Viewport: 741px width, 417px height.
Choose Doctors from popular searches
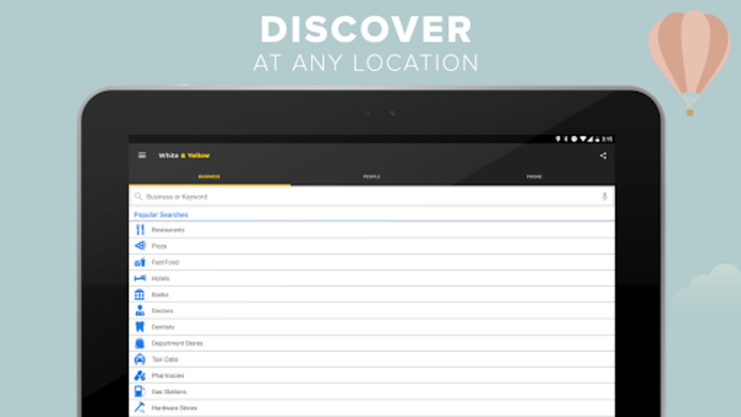point(372,311)
